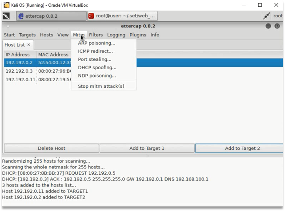Select host row 192.192.0.11
285x211 pixels.
coord(143,79)
